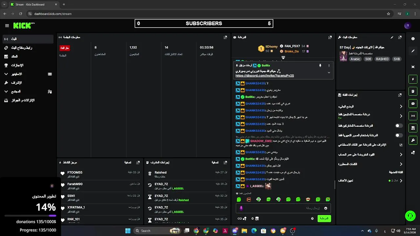Pop out the activity feed panel
The image size is (420, 236).
click(138, 163)
